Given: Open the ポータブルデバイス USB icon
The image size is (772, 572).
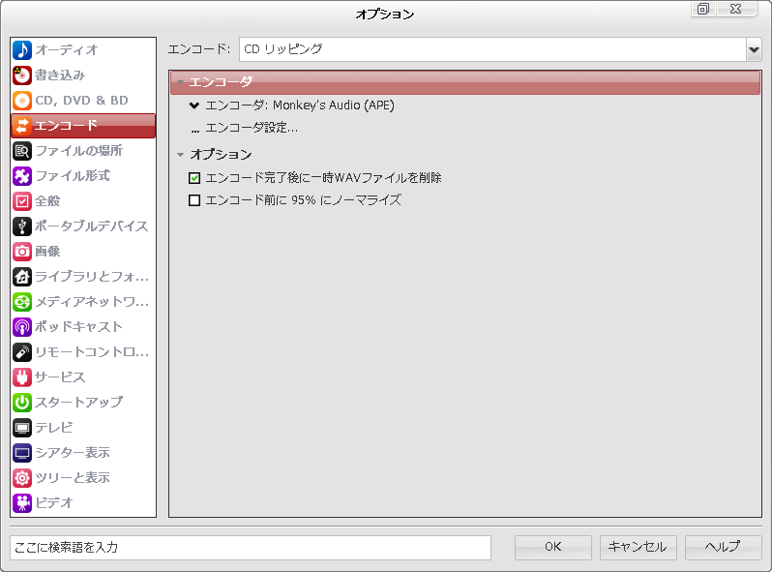Looking at the screenshot, I should (x=22, y=226).
